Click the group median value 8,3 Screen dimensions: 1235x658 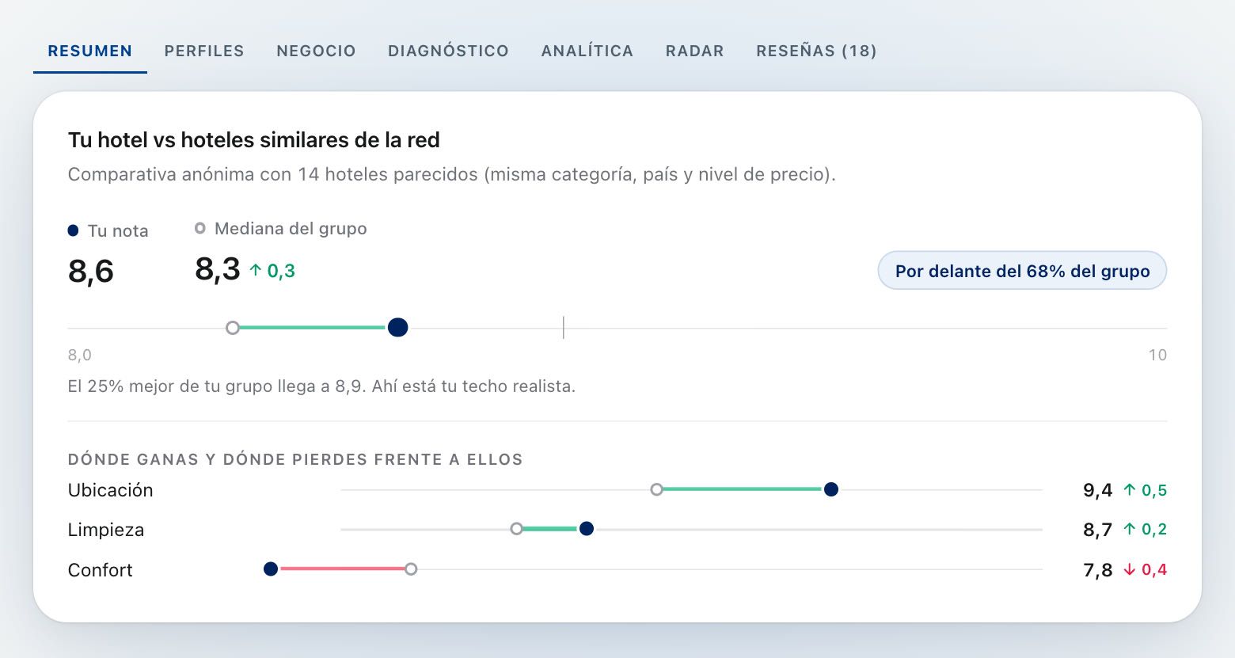pos(218,269)
